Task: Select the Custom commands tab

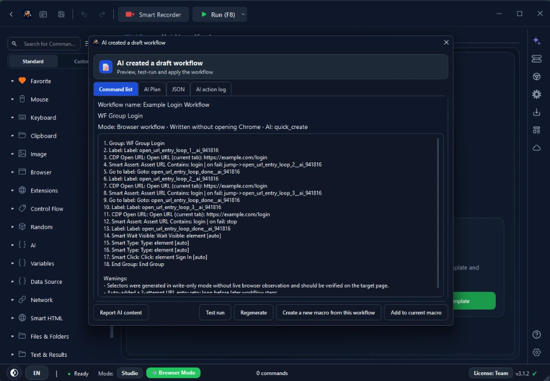Action: pyautogui.click(x=81, y=61)
